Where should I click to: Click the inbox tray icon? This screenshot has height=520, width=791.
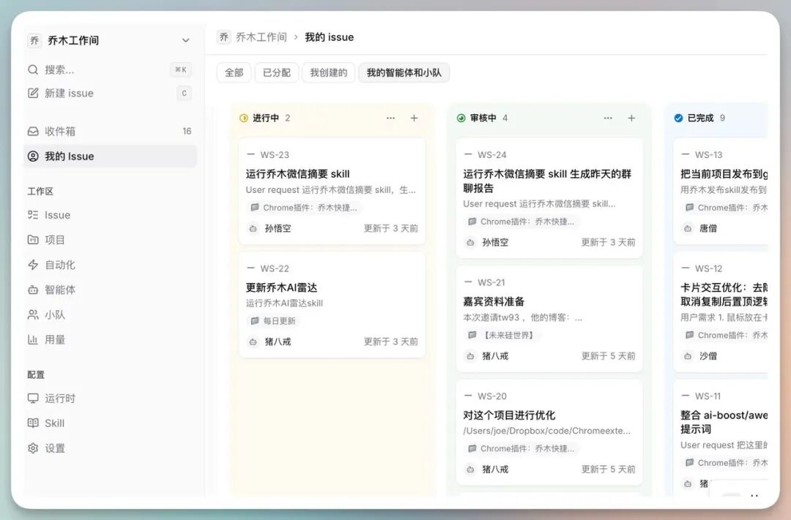[33, 131]
